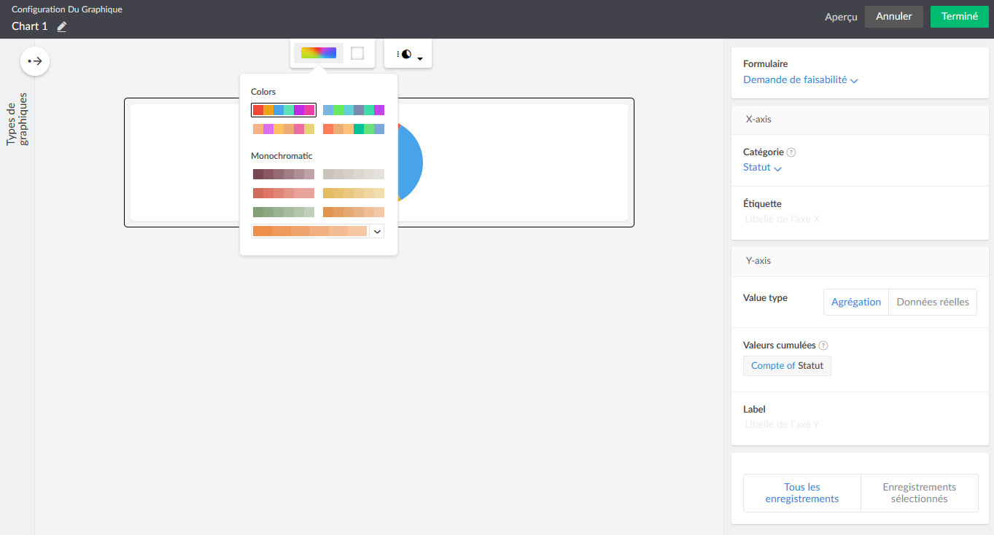Click Aperçu in the top bar

click(840, 16)
